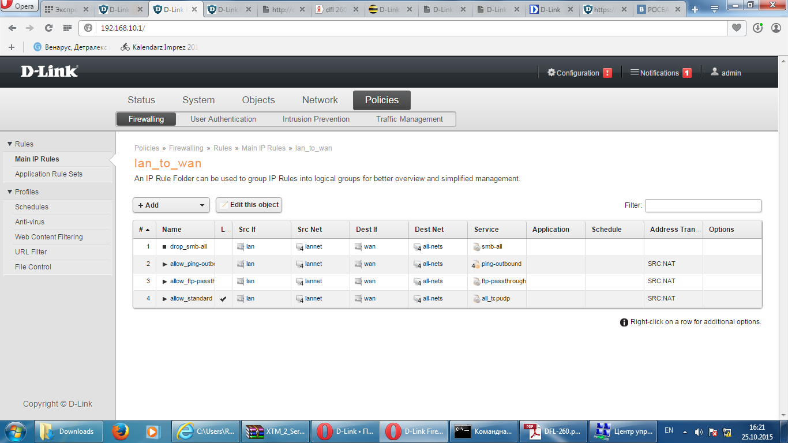Select the Traffic Management subtab

click(410, 119)
